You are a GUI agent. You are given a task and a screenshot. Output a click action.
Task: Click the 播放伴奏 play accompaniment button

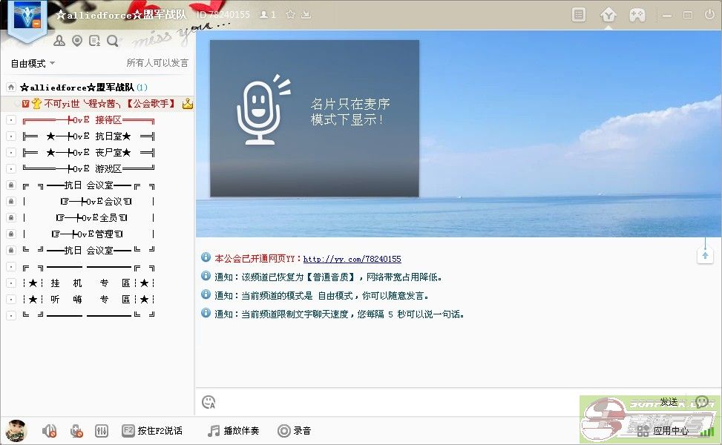(x=233, y=431)
